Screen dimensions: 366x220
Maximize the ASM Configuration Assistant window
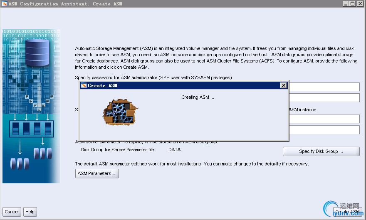353,3
